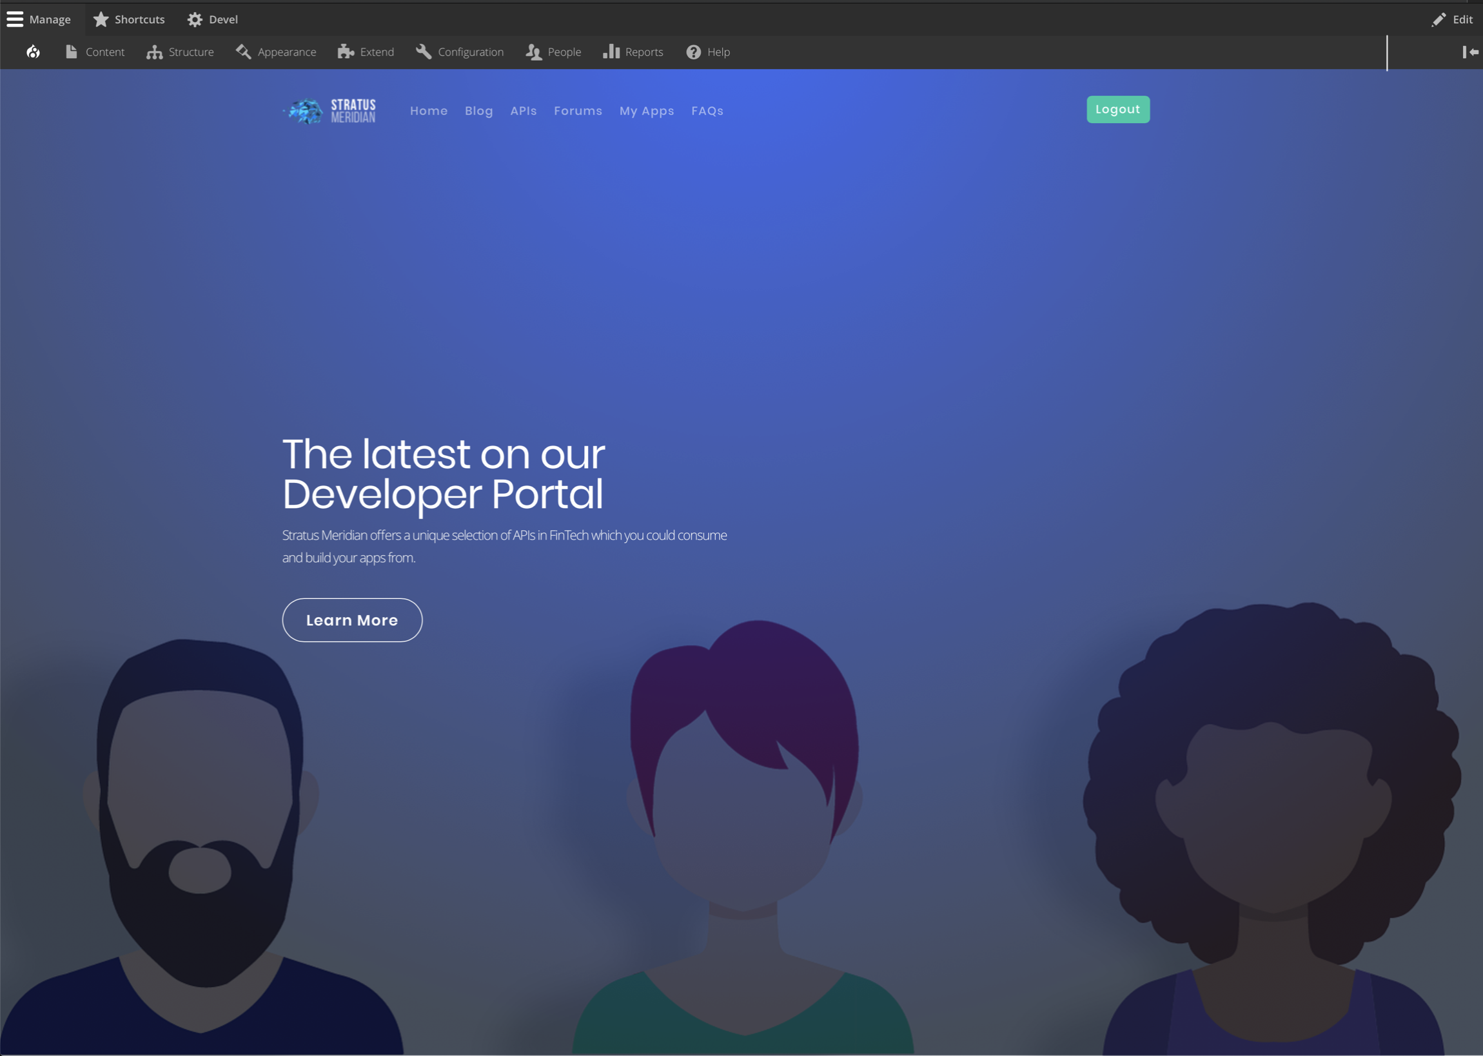This screenshot has height=1056, width=1483.
Task: Open the People admin page
Action: pos(553,52)
